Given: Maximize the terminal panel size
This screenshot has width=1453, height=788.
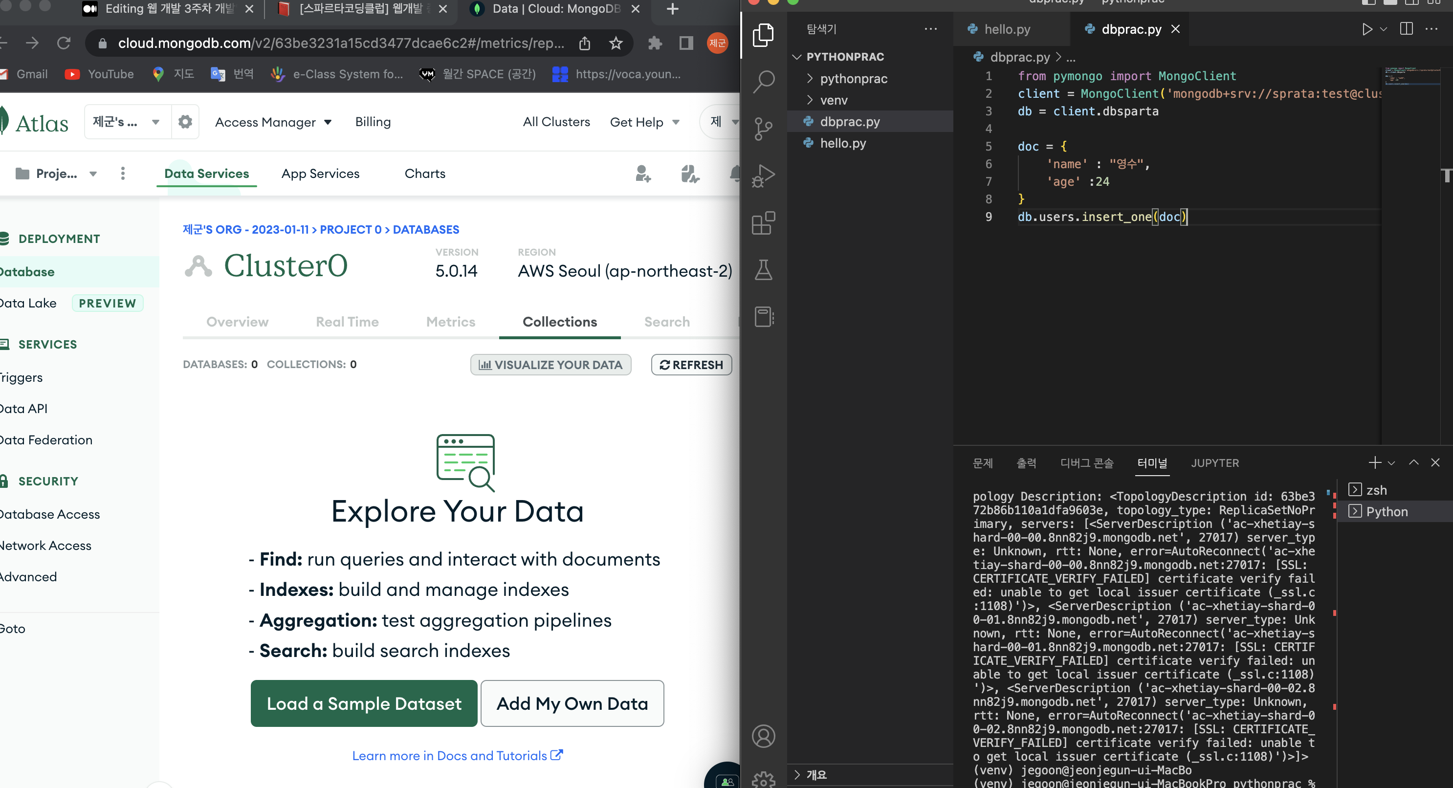Looking at the screenshot, I should [x=1413, y=462].
